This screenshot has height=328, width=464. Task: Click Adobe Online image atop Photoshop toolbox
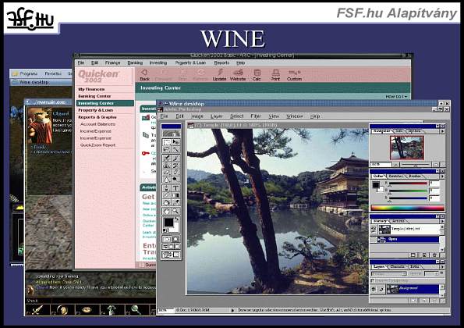[171, 134]
